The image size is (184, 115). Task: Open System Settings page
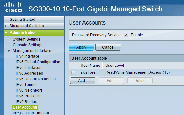pos(26,39)
